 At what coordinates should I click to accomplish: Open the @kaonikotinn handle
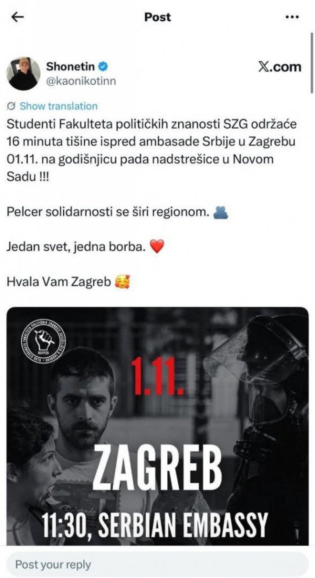pyautogui.click(x=81, y=81)
